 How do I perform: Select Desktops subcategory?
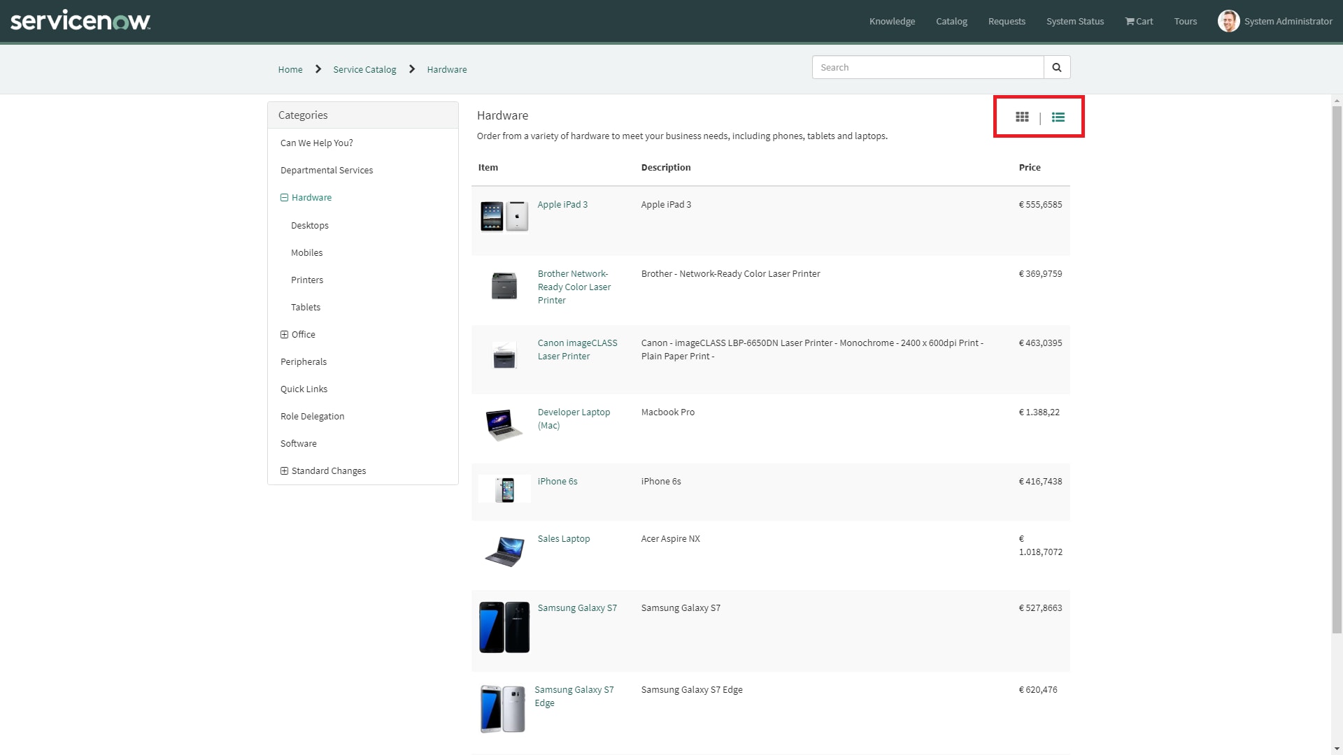(310, 225)
